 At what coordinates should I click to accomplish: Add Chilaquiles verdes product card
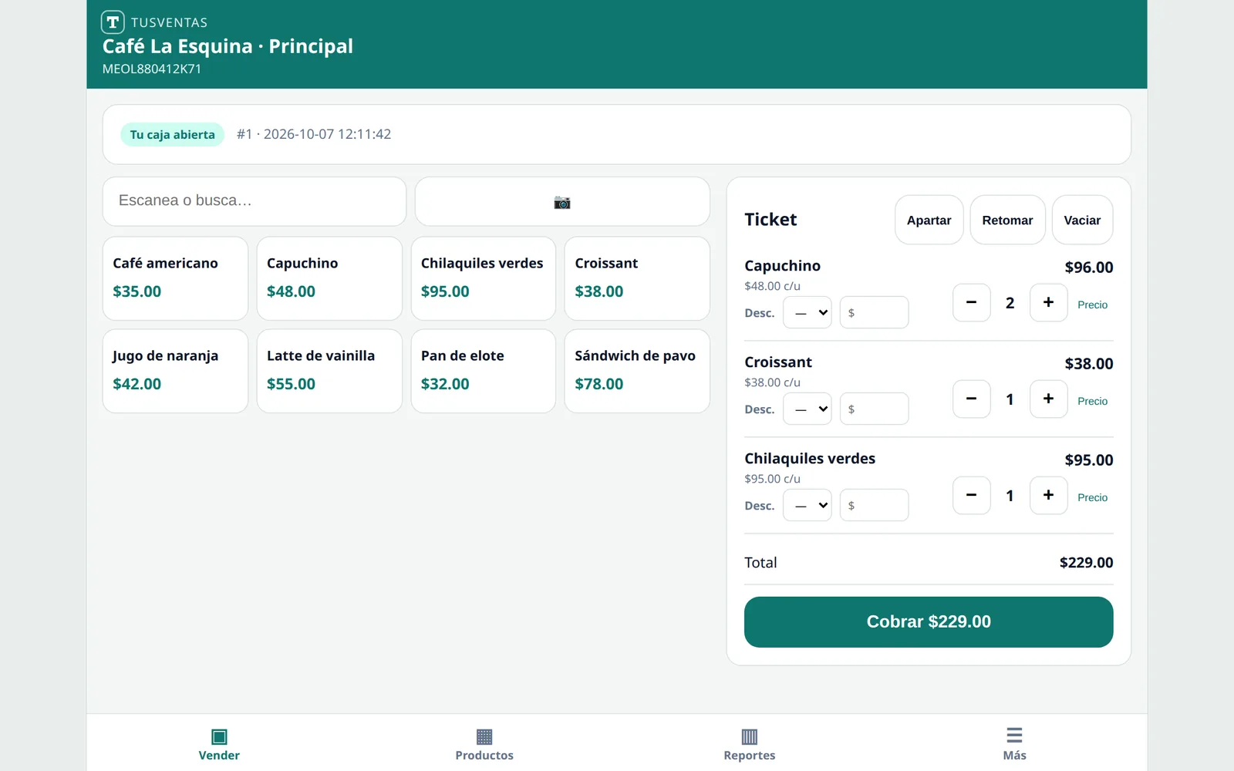tap(484, 278)
